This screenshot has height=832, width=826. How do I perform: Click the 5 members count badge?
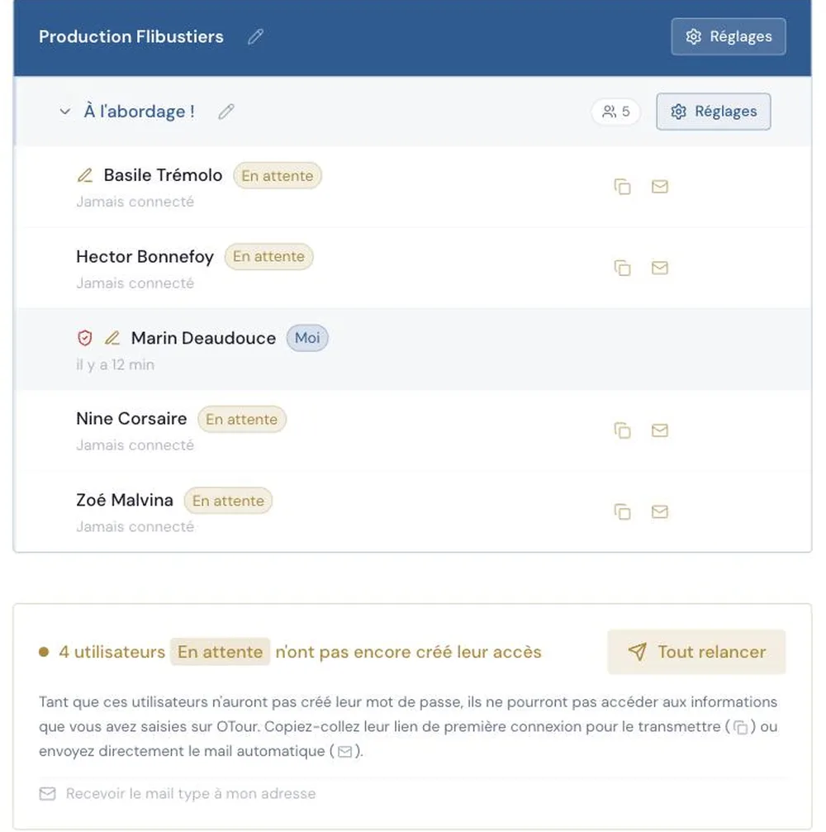pos(615,112)
